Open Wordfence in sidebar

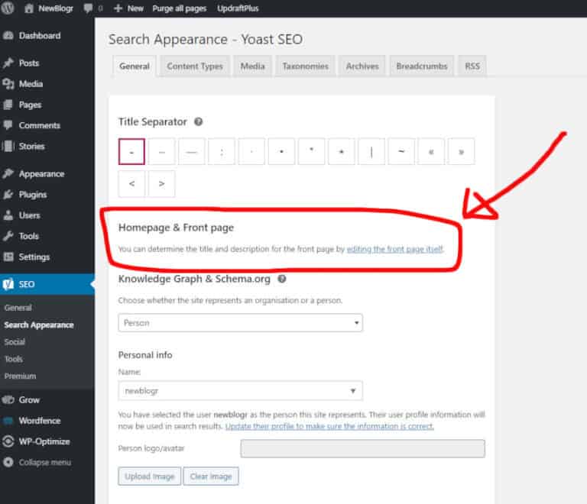coord(39,421)
